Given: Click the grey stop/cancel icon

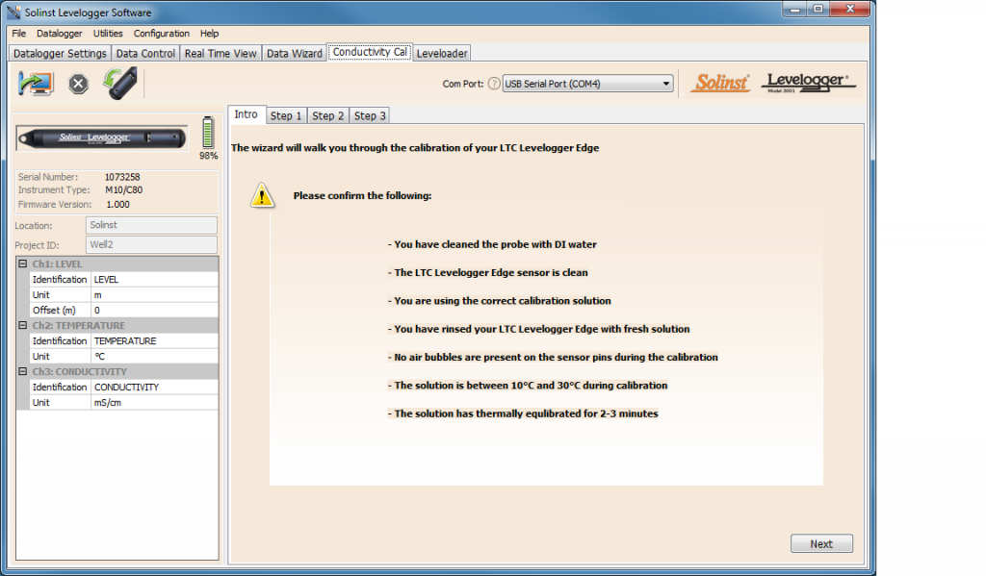Looking at the screenshot, I should pos(79,85).
